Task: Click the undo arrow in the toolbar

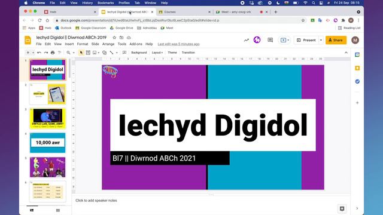Action: [x=39, y=53]
